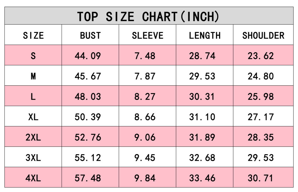Screen dimensions: 298x192
Task: Click the 4XL size row label
Action: click(33, 178)
